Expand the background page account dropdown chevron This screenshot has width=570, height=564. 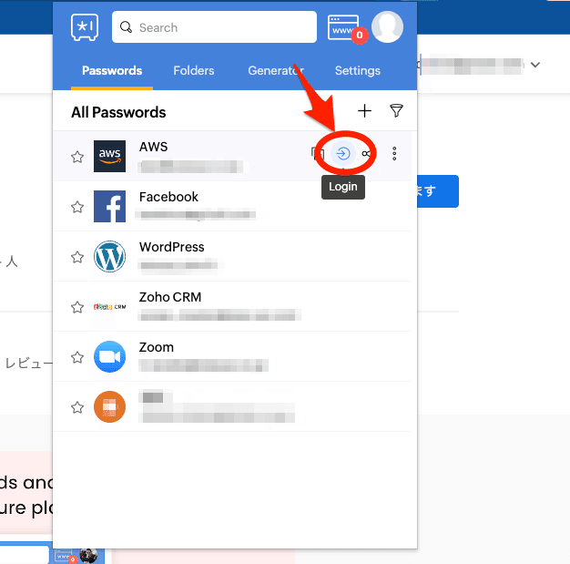click(535, 65)
